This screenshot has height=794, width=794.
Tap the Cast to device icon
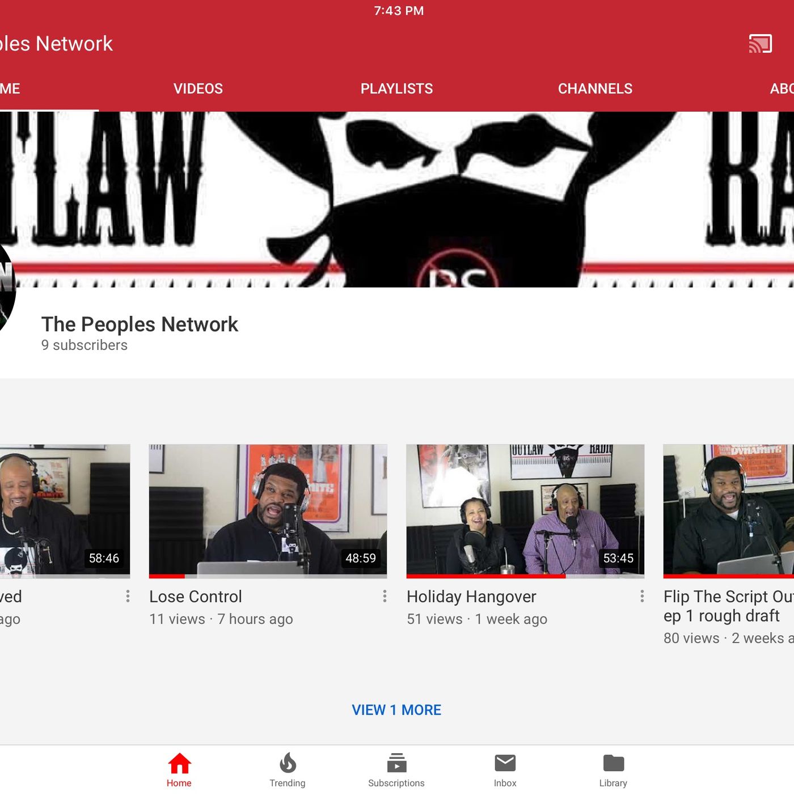(760, 44)
